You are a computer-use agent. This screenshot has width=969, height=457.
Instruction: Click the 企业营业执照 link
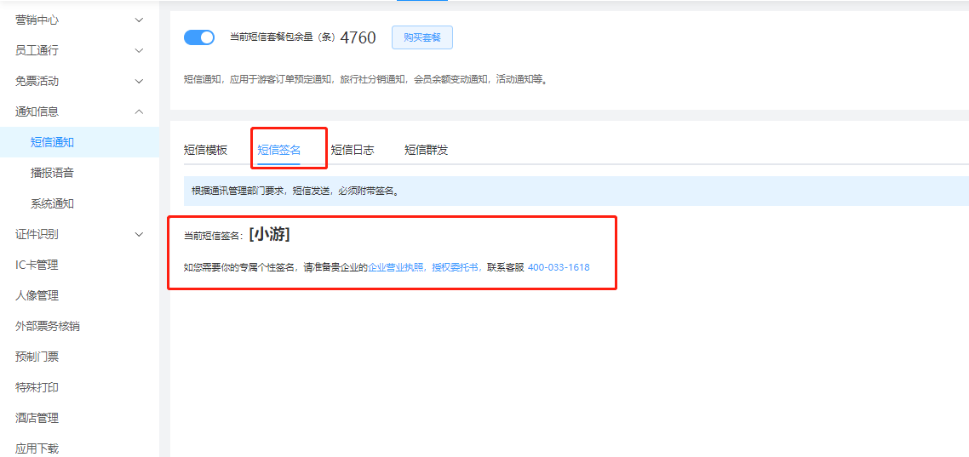397,267
